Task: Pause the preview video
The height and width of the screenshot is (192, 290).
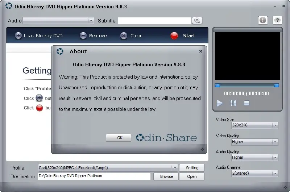Action: 233,103
